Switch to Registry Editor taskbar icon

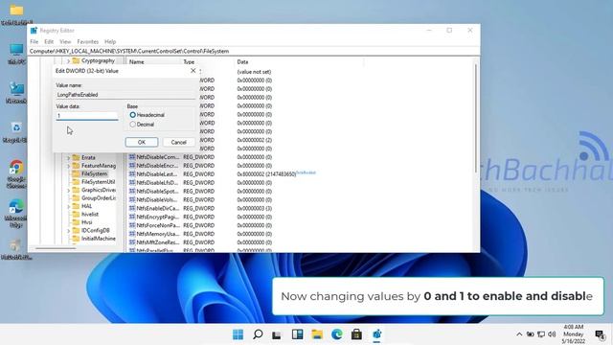coord(376,334)
